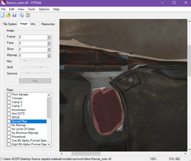Toggle the No Mipmap checkbox

point(9,125)
